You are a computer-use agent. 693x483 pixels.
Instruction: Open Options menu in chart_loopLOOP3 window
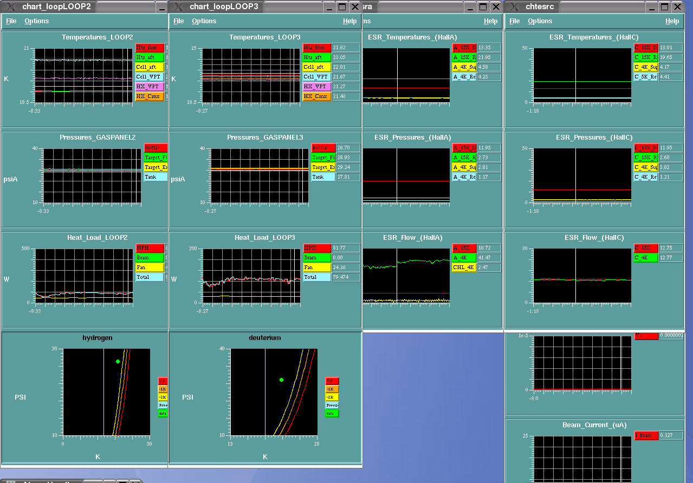[x=204, y=21]
